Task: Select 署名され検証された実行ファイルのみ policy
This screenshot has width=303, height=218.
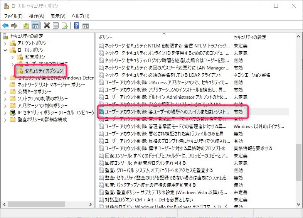Action: tap(194, 134)
